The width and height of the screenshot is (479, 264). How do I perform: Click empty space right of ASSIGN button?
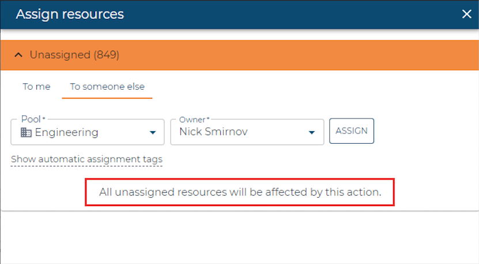tap(426, 131)
